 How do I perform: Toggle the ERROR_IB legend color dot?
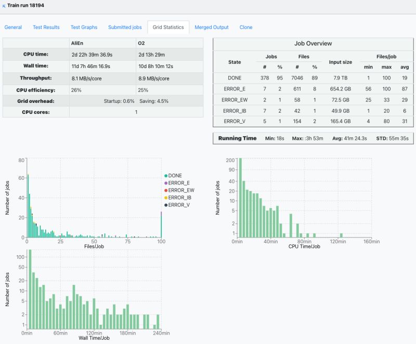pyautogui.click(x=166, y=197)
